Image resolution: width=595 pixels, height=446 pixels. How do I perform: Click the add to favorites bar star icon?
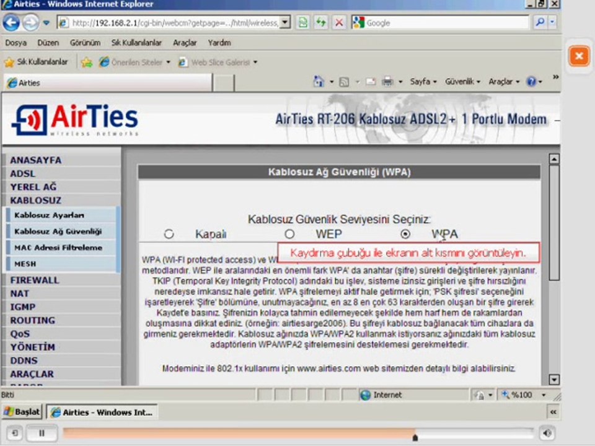(87, 62)
